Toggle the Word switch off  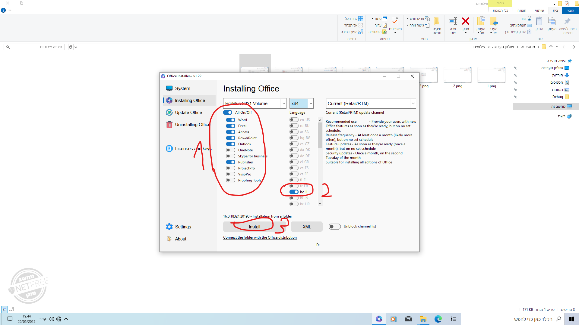coord(231,120)
